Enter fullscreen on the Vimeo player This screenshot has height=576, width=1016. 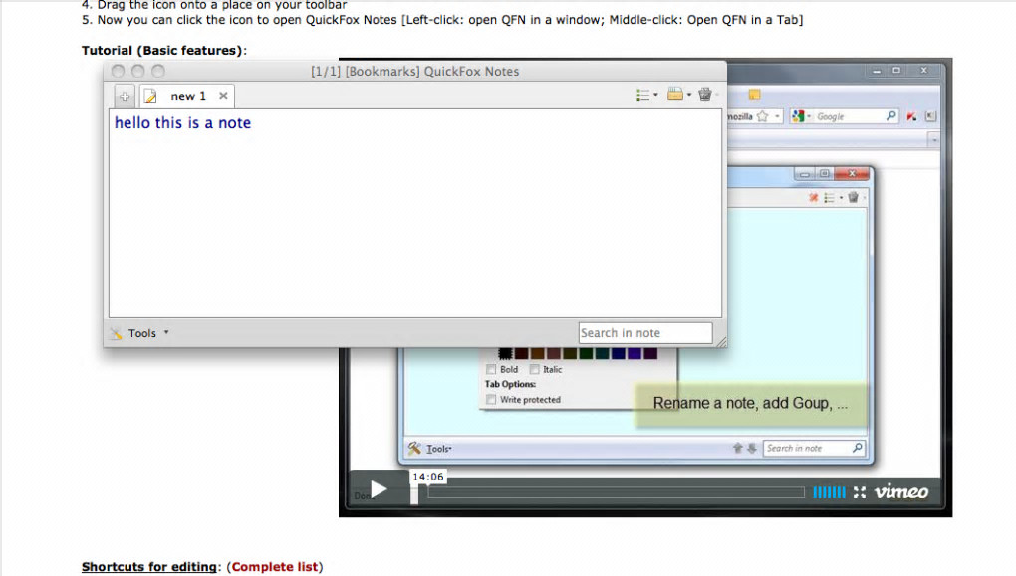pyautogui.click(x=860, y=493)
